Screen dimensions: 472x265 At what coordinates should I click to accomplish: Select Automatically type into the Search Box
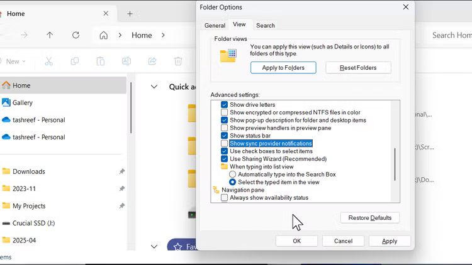(233, 175)
